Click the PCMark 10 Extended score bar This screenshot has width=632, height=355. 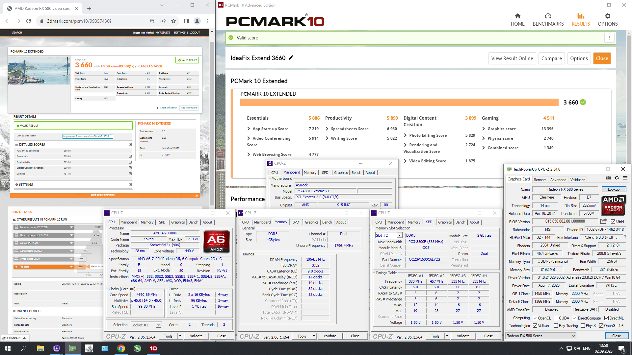click(x=399, y=102)
